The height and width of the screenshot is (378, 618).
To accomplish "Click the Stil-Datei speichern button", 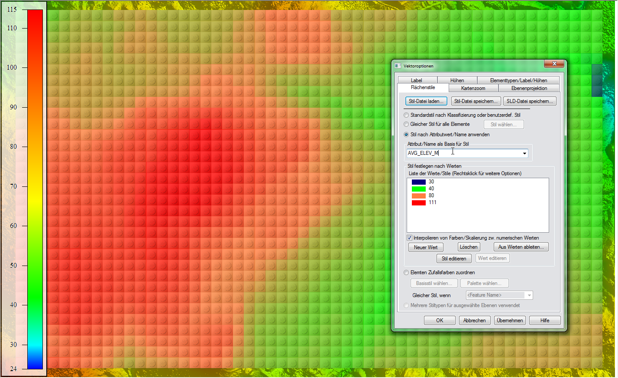I will pyautogui.click(x=476, y=101).
